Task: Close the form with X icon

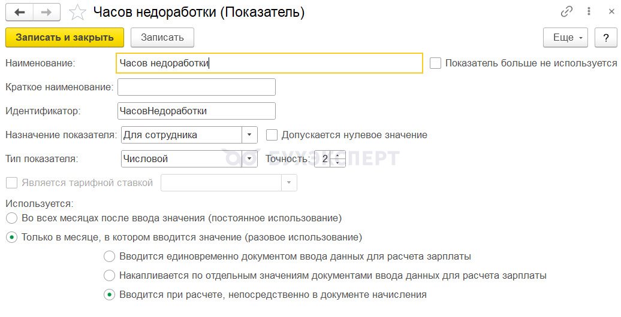Action: tap(611, 12)
